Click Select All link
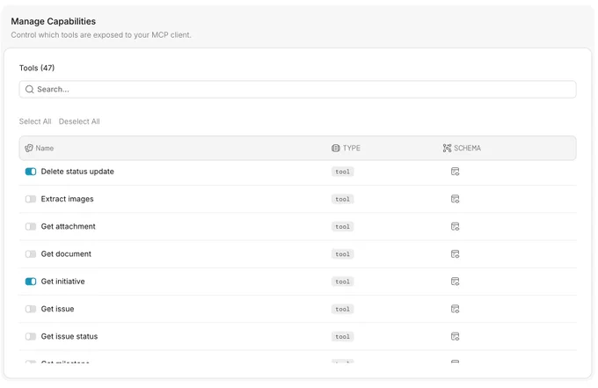Screen dimensions: 598x388 (35, 121)
